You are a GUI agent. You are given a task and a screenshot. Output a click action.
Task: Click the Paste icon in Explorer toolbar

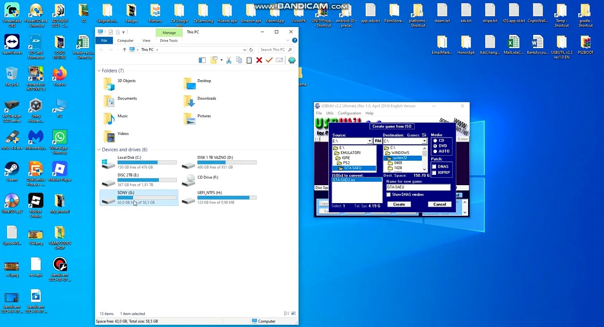click(x=249, y=60)
